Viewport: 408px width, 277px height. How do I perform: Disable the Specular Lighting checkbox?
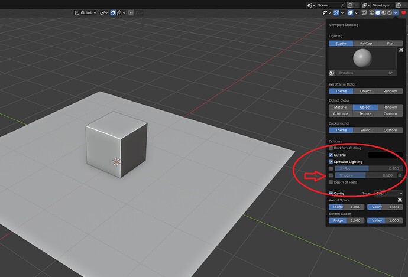[x=331, y=161]
